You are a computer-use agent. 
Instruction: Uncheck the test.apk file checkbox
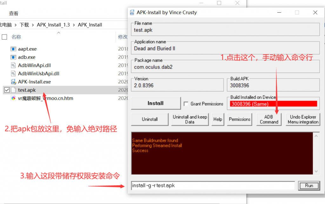pos(7,90)
